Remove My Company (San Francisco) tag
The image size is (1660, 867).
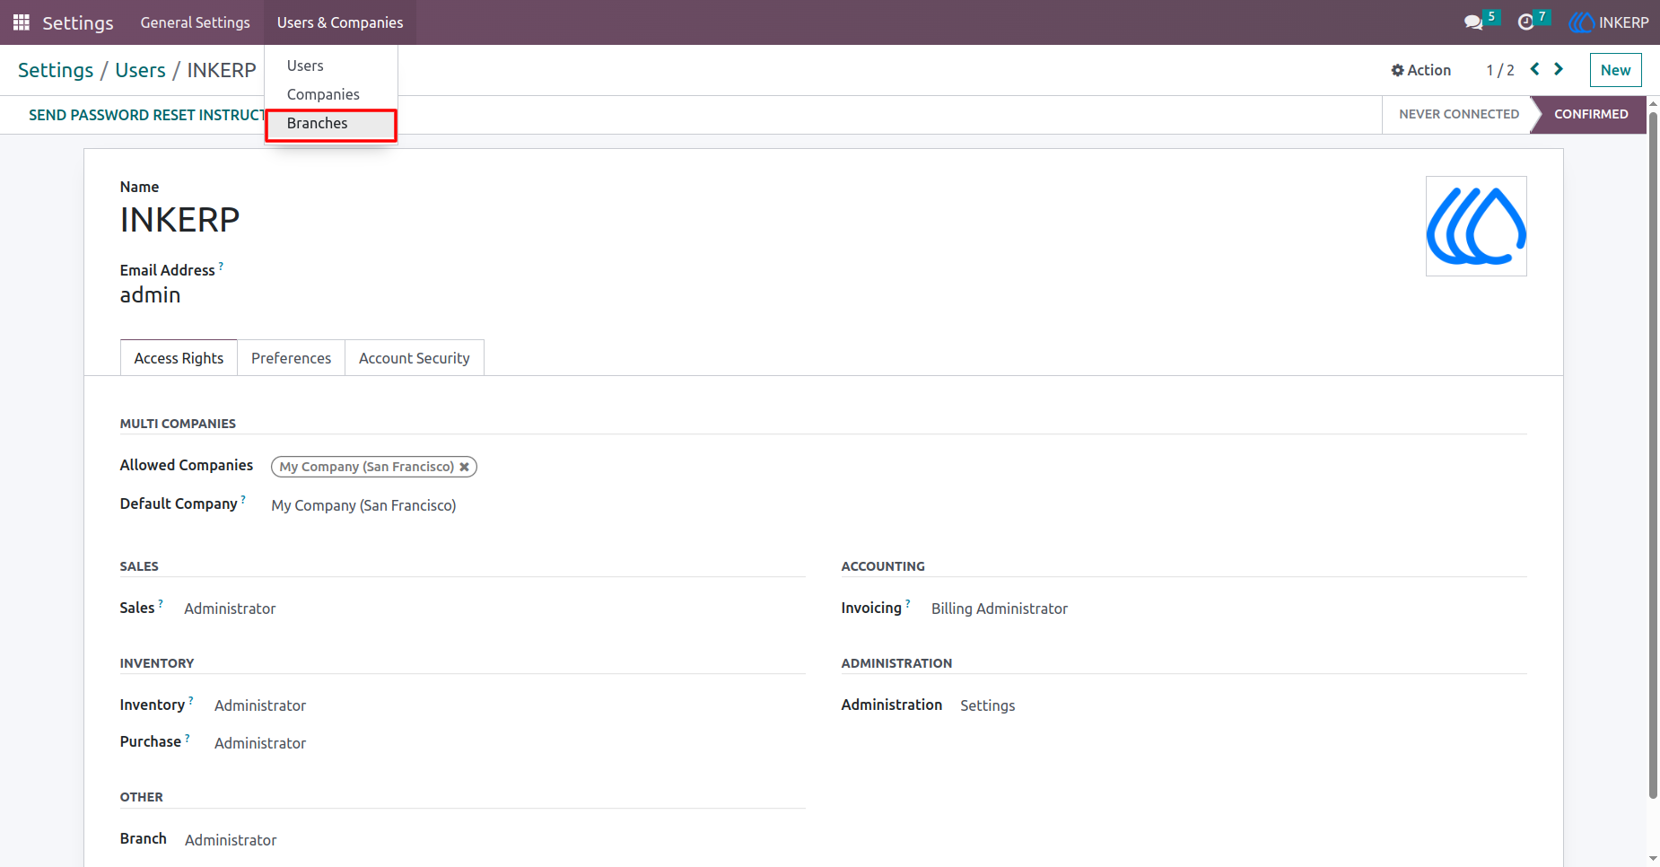click(x=464, y=467)
